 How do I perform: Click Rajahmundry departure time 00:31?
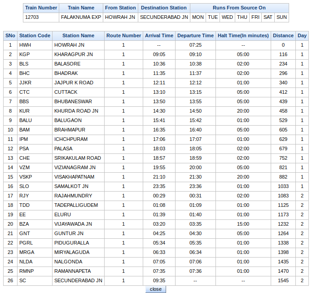pyautogui.click(x=195, y=196)
